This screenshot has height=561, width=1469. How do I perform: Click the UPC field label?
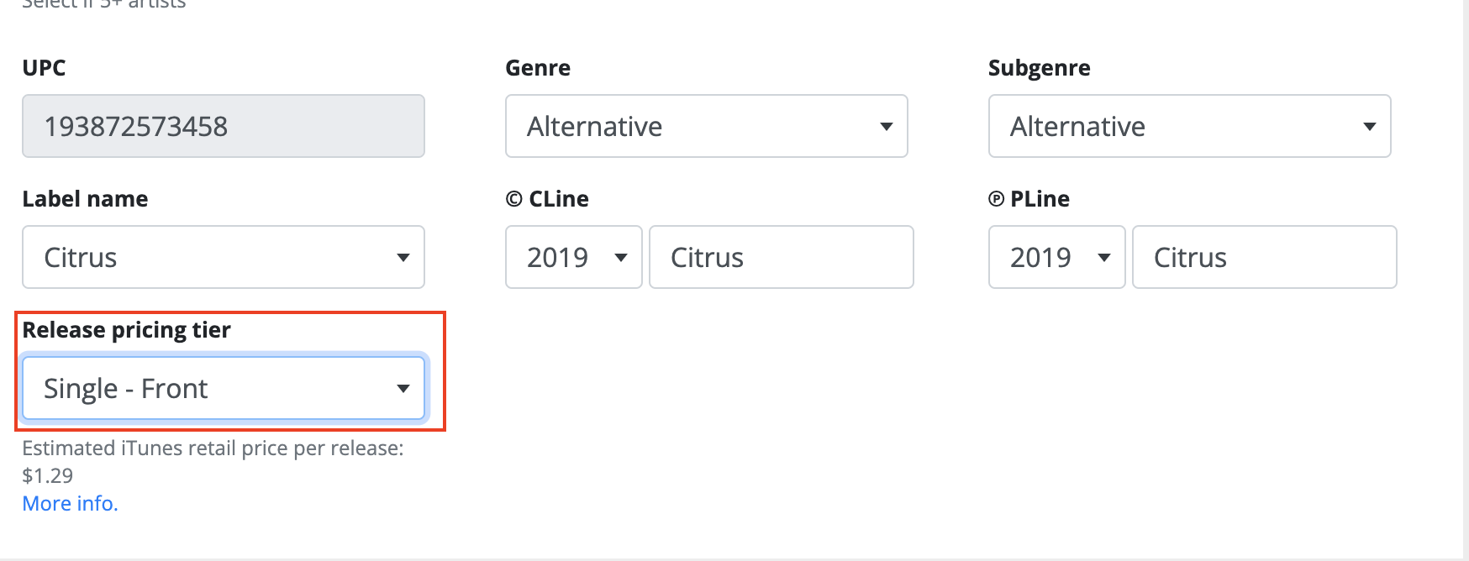[44, 68]
